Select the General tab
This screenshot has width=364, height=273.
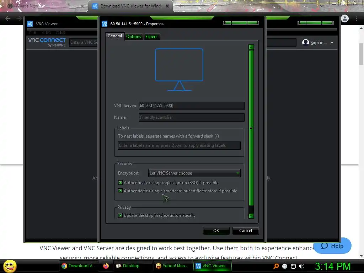(115, 36)
